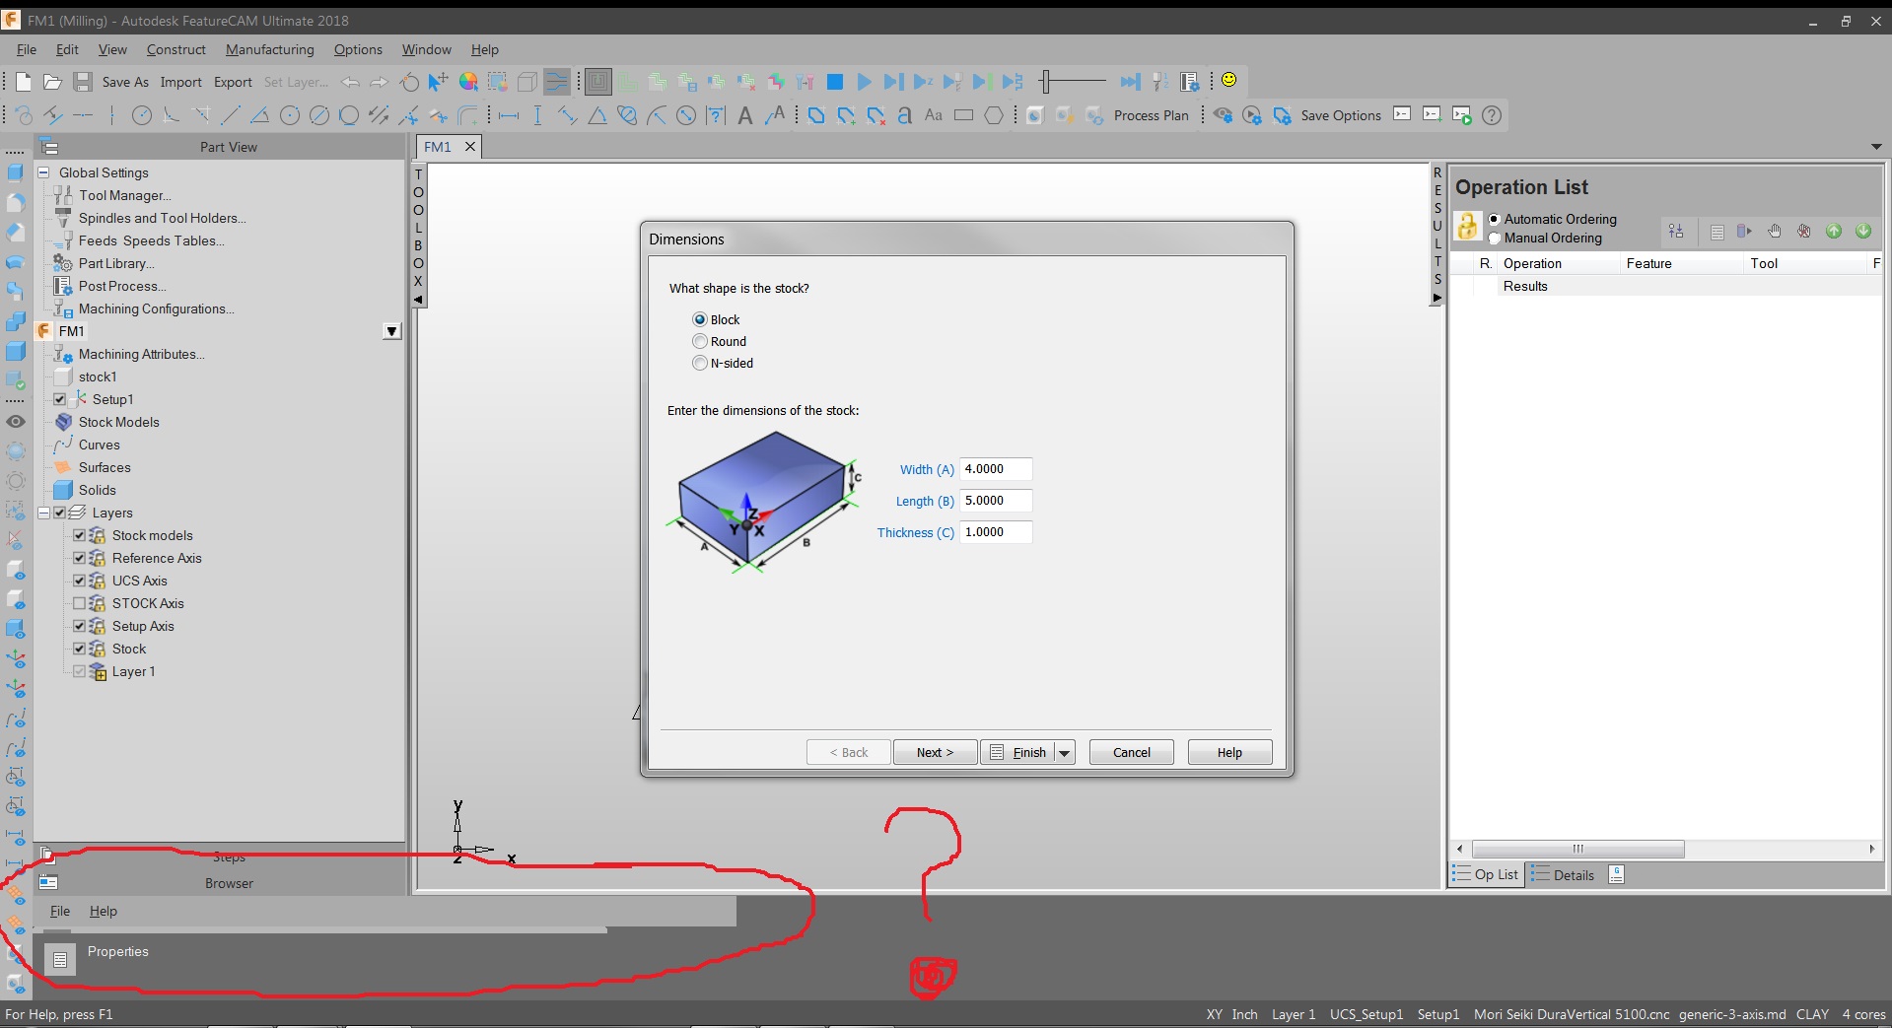Click the Save icon on toolbar
This screenshot has width=1892, height=1028.
tap(83, 82)
